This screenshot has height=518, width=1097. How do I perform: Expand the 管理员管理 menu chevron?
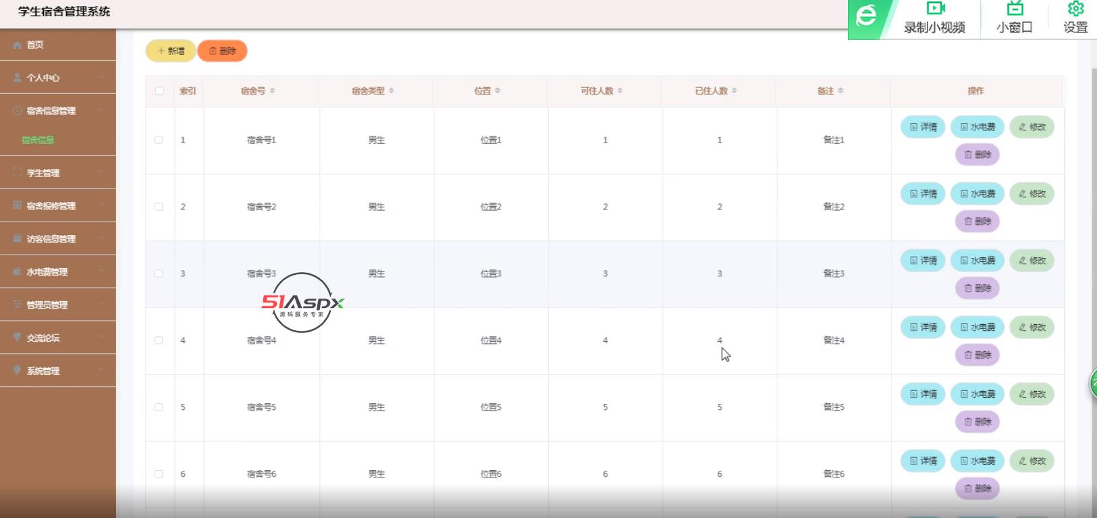pos(101,305)
